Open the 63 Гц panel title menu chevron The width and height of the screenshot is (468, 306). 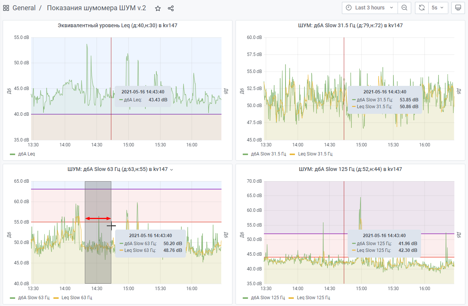[x=172, y=169]
